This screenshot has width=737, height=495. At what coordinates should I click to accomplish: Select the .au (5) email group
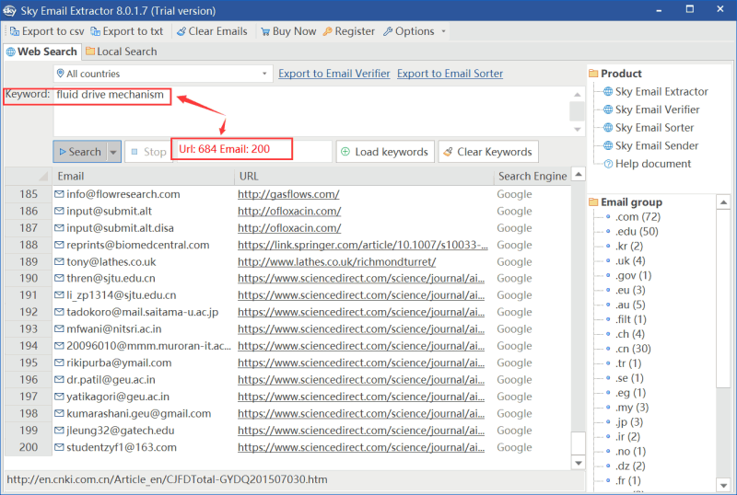(630, 305)
